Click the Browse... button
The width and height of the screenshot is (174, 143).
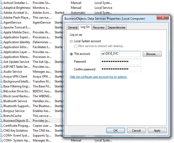pyautogui.click(x=152, y=54)
